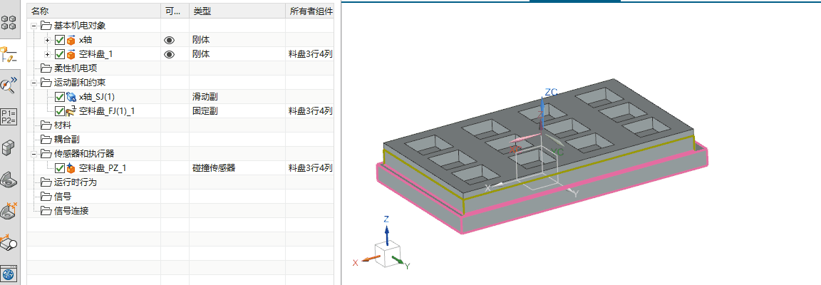Click the 刚体 type cell of x轴
Viewport: 821px width, 285px height.
pos(201,40)
